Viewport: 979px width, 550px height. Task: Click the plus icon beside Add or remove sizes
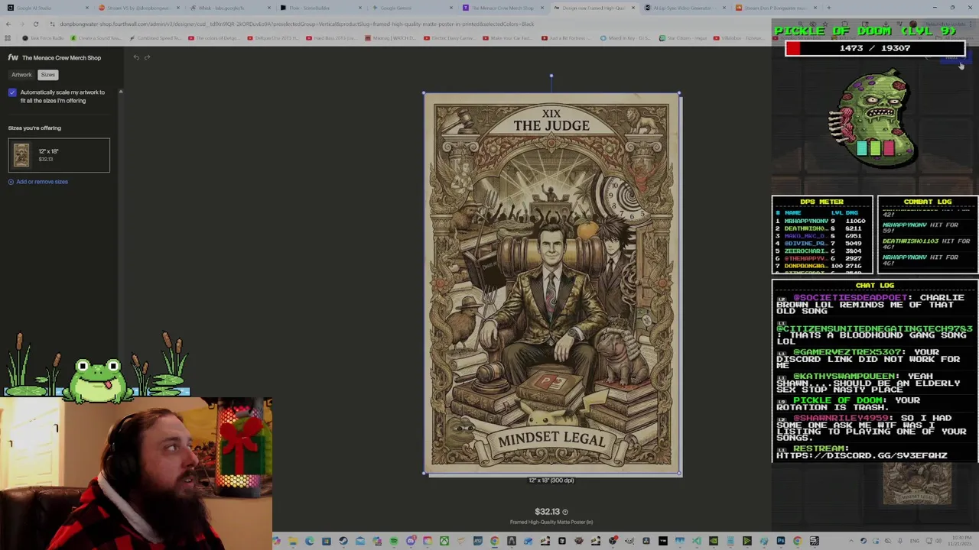11,182
